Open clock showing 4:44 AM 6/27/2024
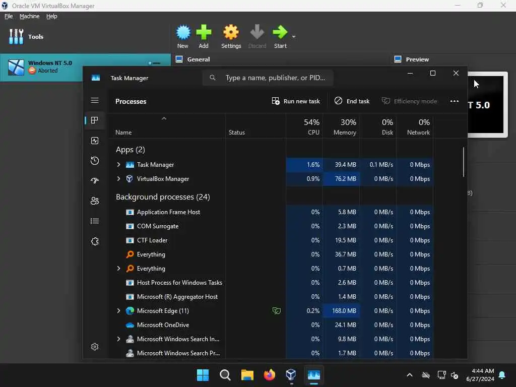516x387 pixels. 480,375
